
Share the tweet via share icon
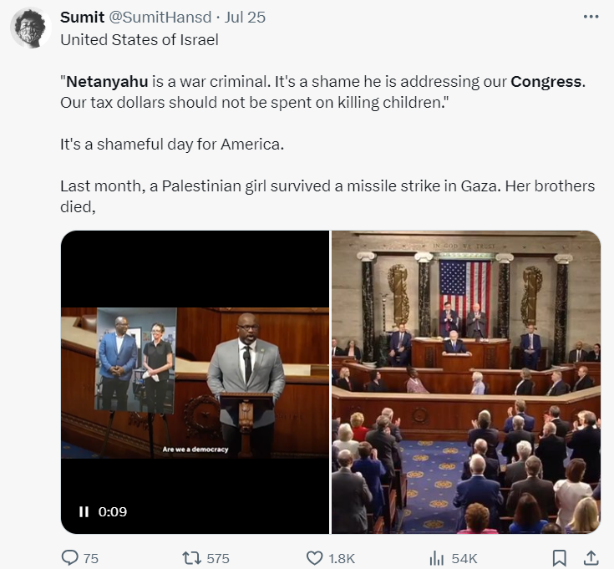pos(590,558)
